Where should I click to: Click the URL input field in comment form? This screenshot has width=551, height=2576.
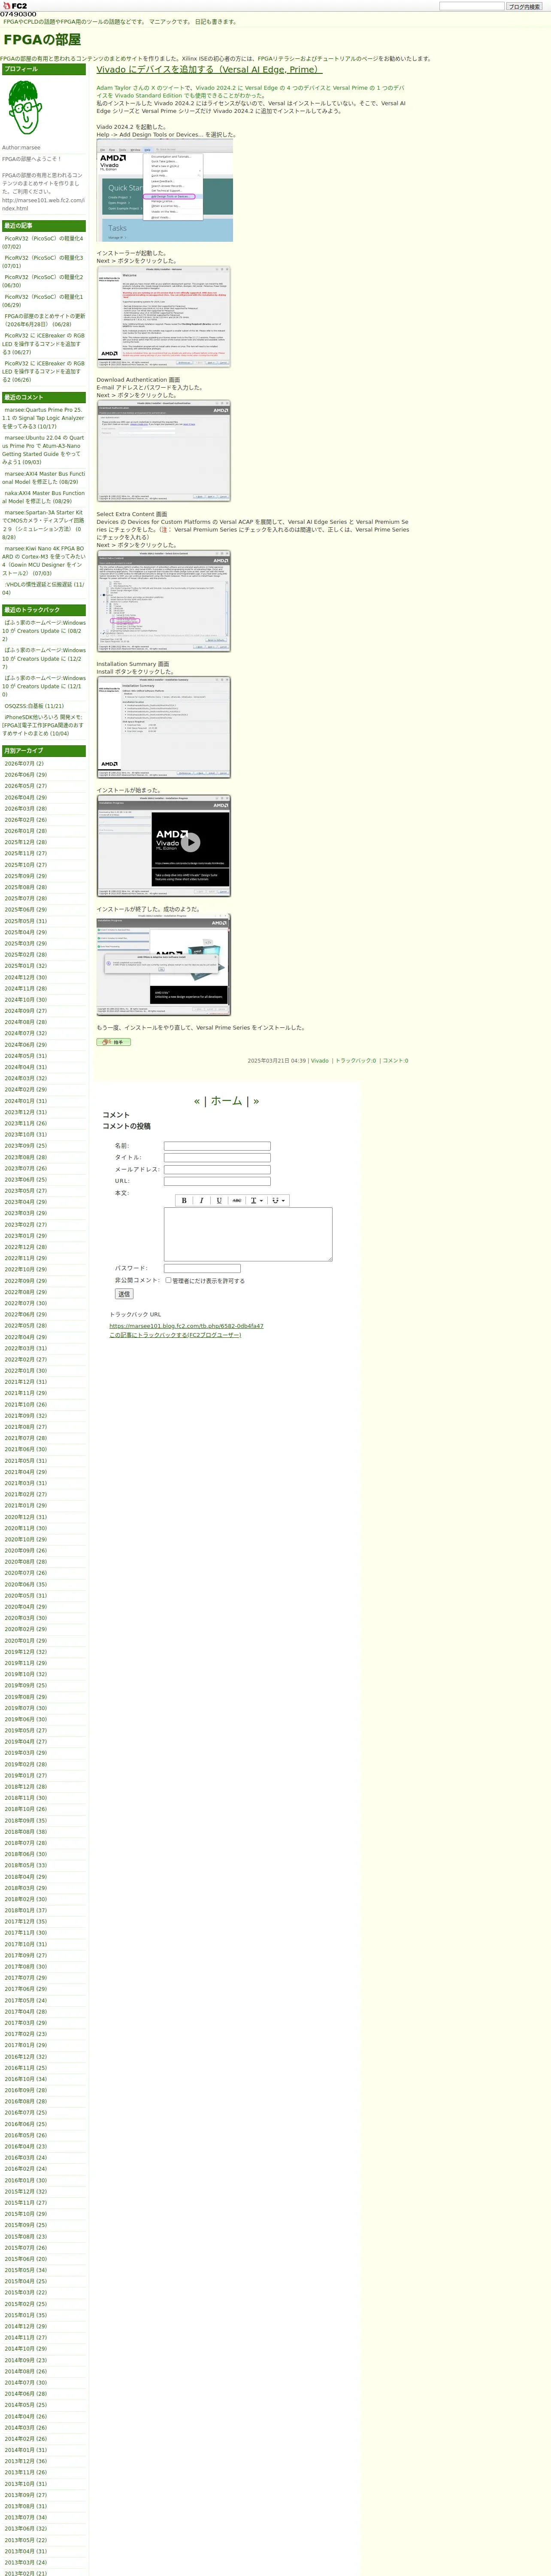point(217,1181)
